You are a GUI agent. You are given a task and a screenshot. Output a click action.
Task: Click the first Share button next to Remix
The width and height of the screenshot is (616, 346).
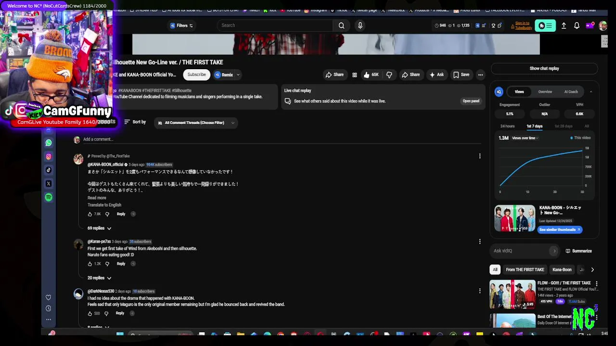click(334, 74)
